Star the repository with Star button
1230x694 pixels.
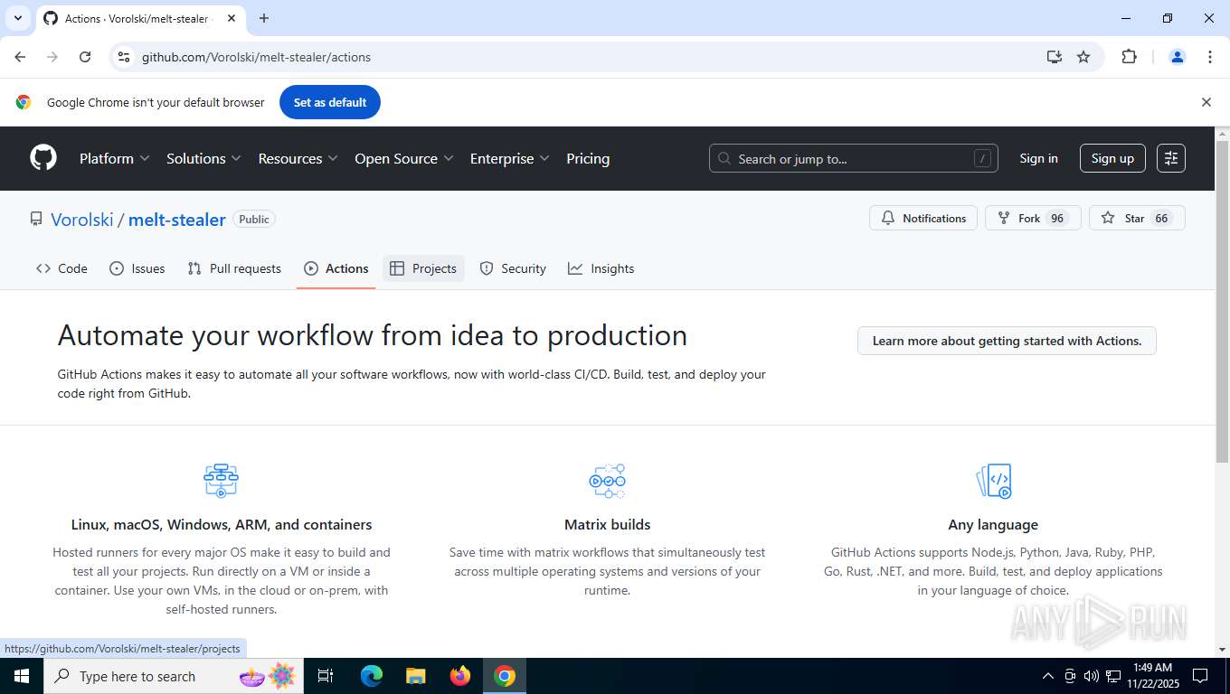pos(1137,218)
